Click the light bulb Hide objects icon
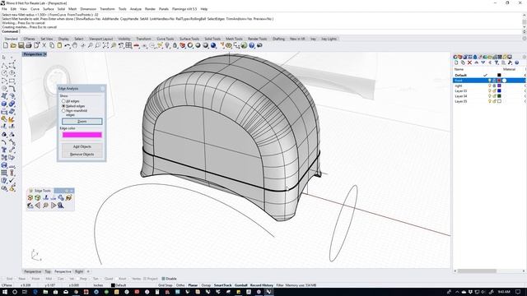The height and width of the screenshot is (296, 527). [x=167, y=45]
